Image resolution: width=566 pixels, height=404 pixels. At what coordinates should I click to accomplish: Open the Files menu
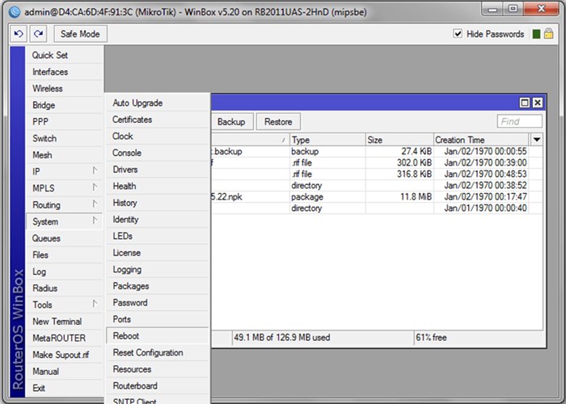(x=64, y=255)
